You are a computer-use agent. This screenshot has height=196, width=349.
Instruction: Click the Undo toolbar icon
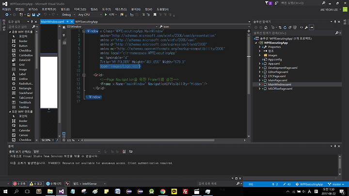tap(45, 15)
